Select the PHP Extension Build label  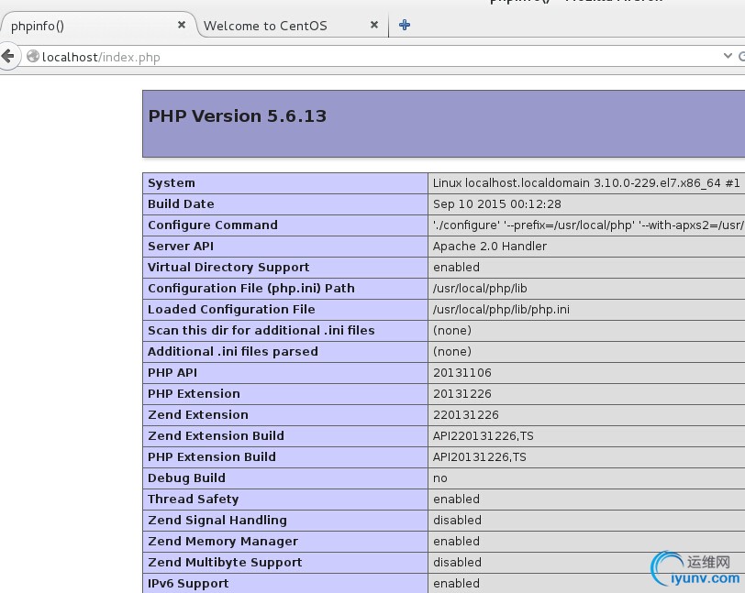click(x=211, y=456)
